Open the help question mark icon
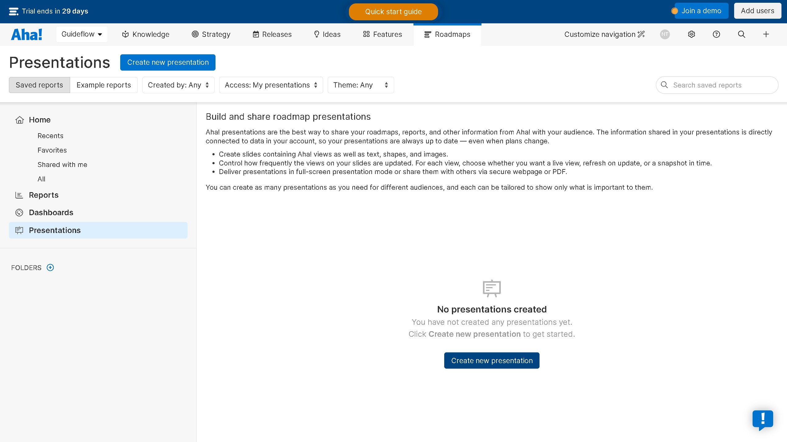787x442 pixels. point(716,34)
